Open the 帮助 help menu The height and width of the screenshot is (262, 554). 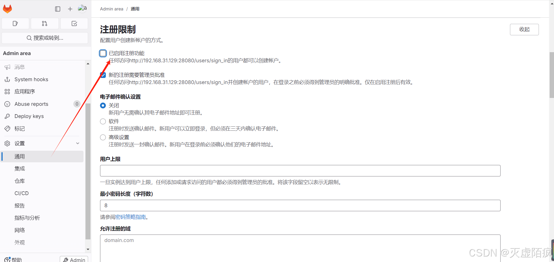[x=13, y=260]
